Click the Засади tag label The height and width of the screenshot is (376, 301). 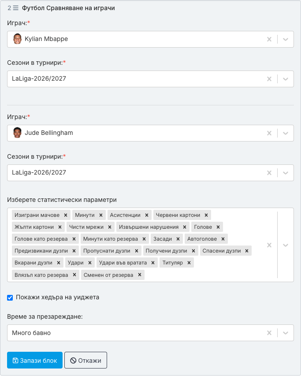pos(163,239)
